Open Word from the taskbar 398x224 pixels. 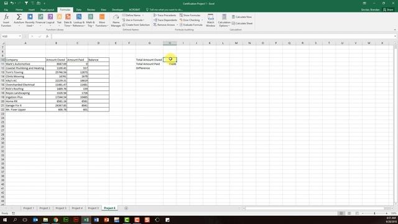click(x=96, y=220)
